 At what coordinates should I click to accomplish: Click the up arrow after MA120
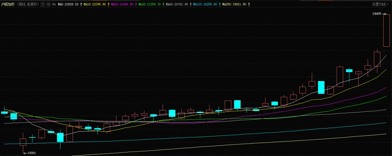(220, 4)
